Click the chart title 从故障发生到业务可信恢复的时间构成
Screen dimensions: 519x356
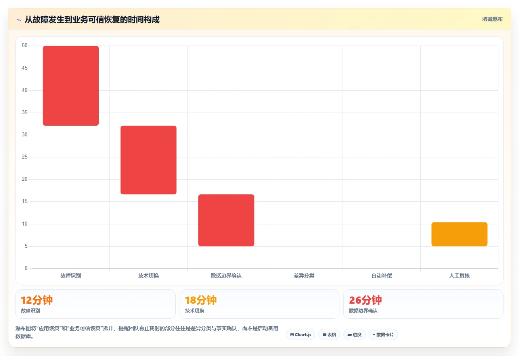(92, 19)
